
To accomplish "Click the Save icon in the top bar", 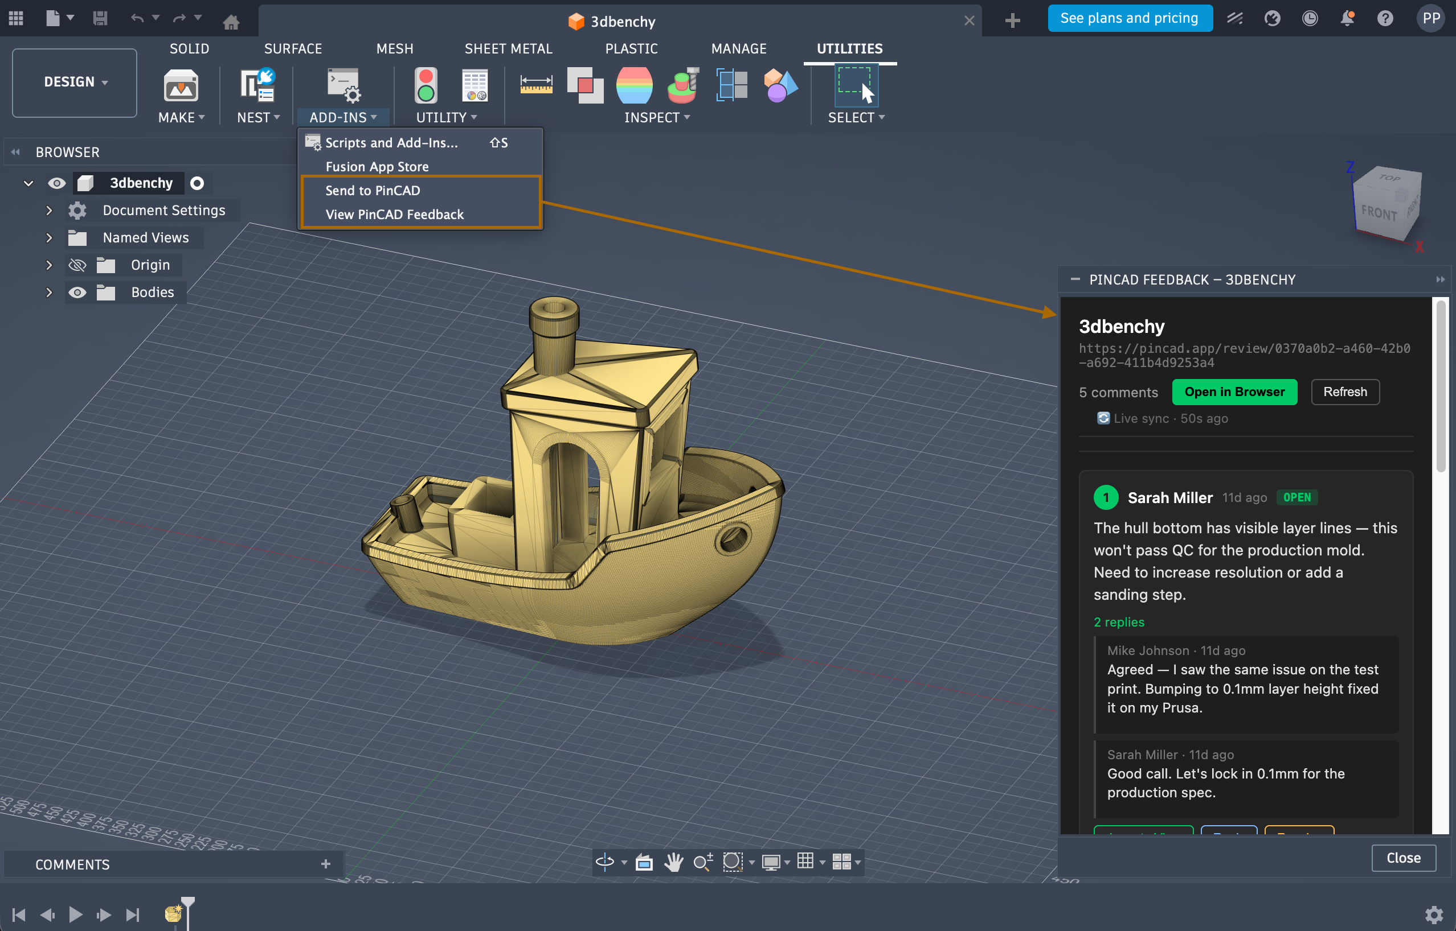I will click(x=100, y=19).
